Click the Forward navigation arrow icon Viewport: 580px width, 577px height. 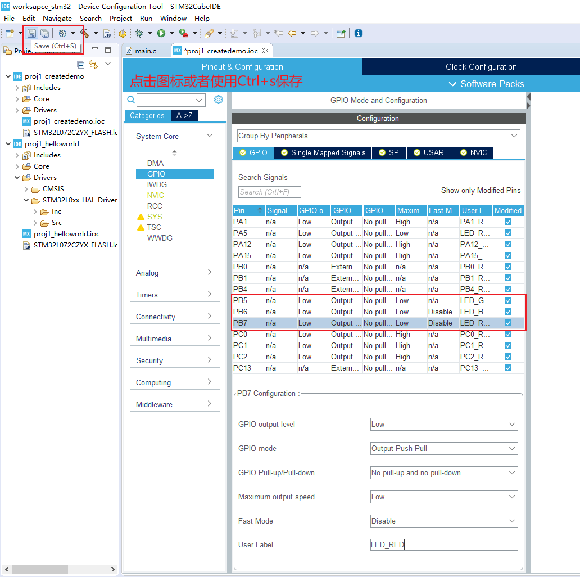pos(314,33)
